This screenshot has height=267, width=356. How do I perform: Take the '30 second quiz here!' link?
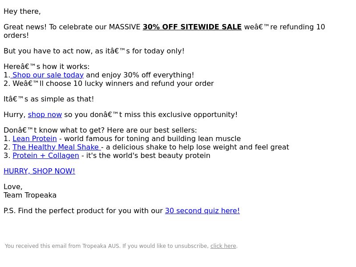pyautogui.click(x=202, y=210)
